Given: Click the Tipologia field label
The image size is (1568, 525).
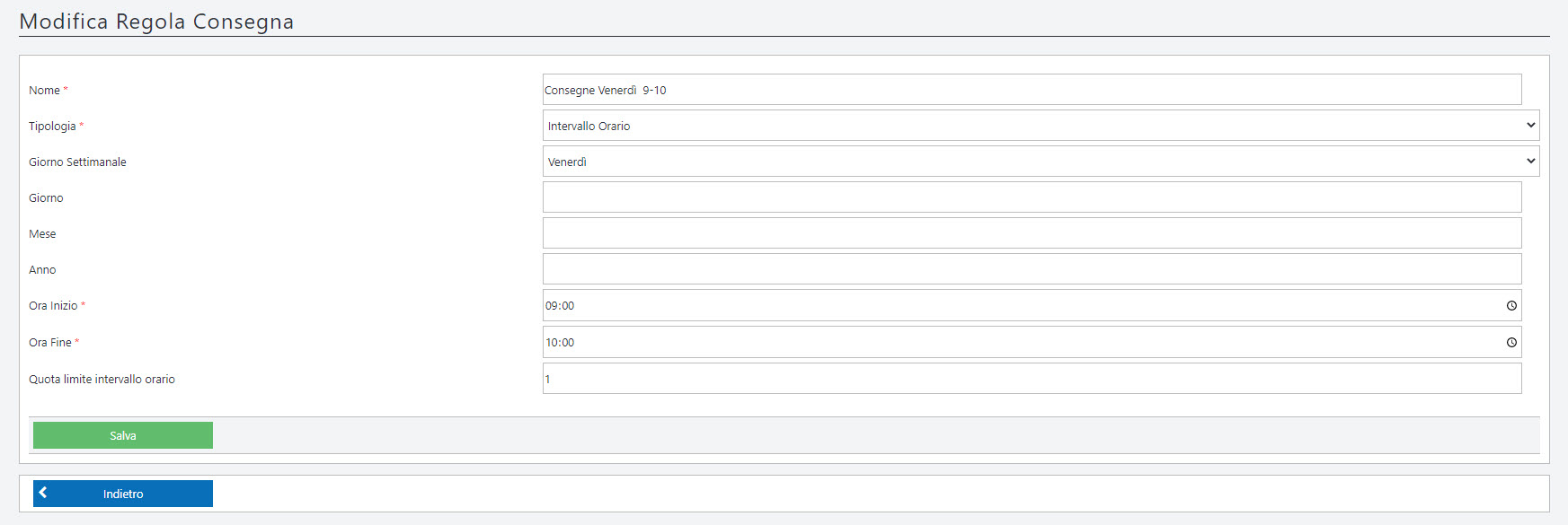Looking at the screenshot, I should pos(52,127).
